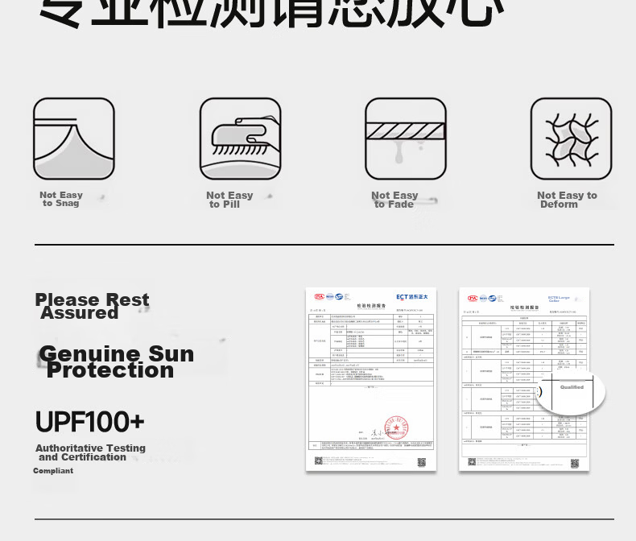Click the 'ECTS Large Collar' text on right report
Viewport: 636px width, 541px height.
pos(559,299)
